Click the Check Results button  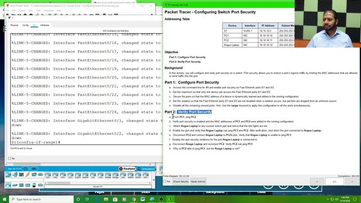click(180, 182)
